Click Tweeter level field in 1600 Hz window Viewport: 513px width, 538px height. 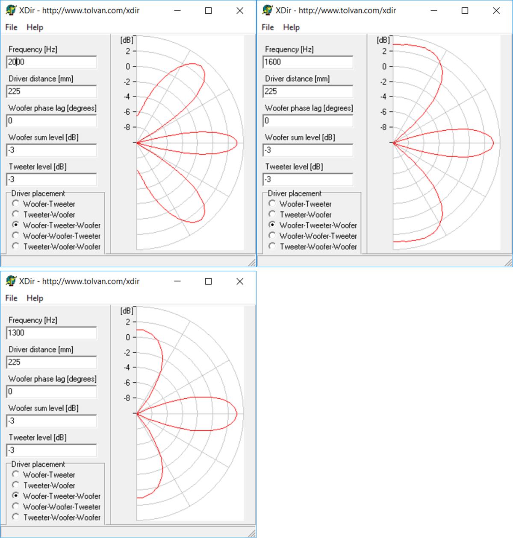[308, 179]
